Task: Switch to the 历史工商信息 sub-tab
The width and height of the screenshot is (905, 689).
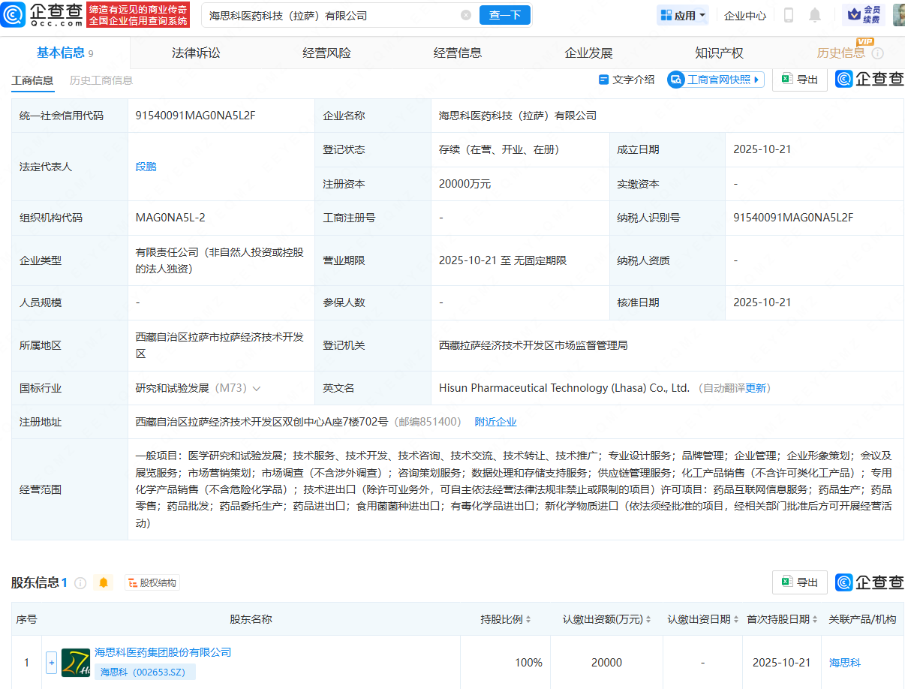Action: [x=101, y=80]
